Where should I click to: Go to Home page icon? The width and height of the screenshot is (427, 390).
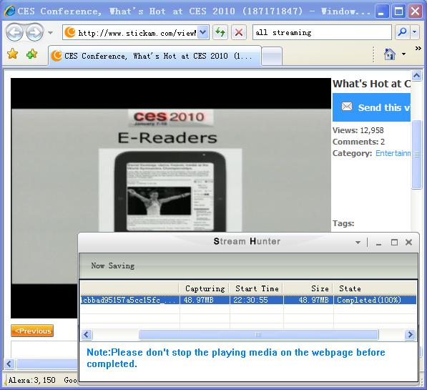point(389,54)
